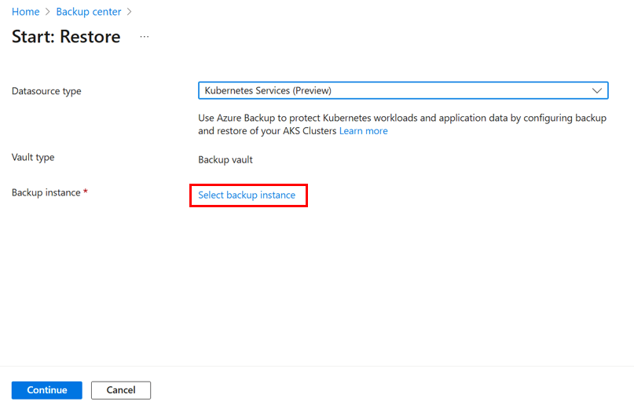Expand the Datasource type dropdown
The width and height of the screenshot is (634, 409).
[x=403, y=90]
